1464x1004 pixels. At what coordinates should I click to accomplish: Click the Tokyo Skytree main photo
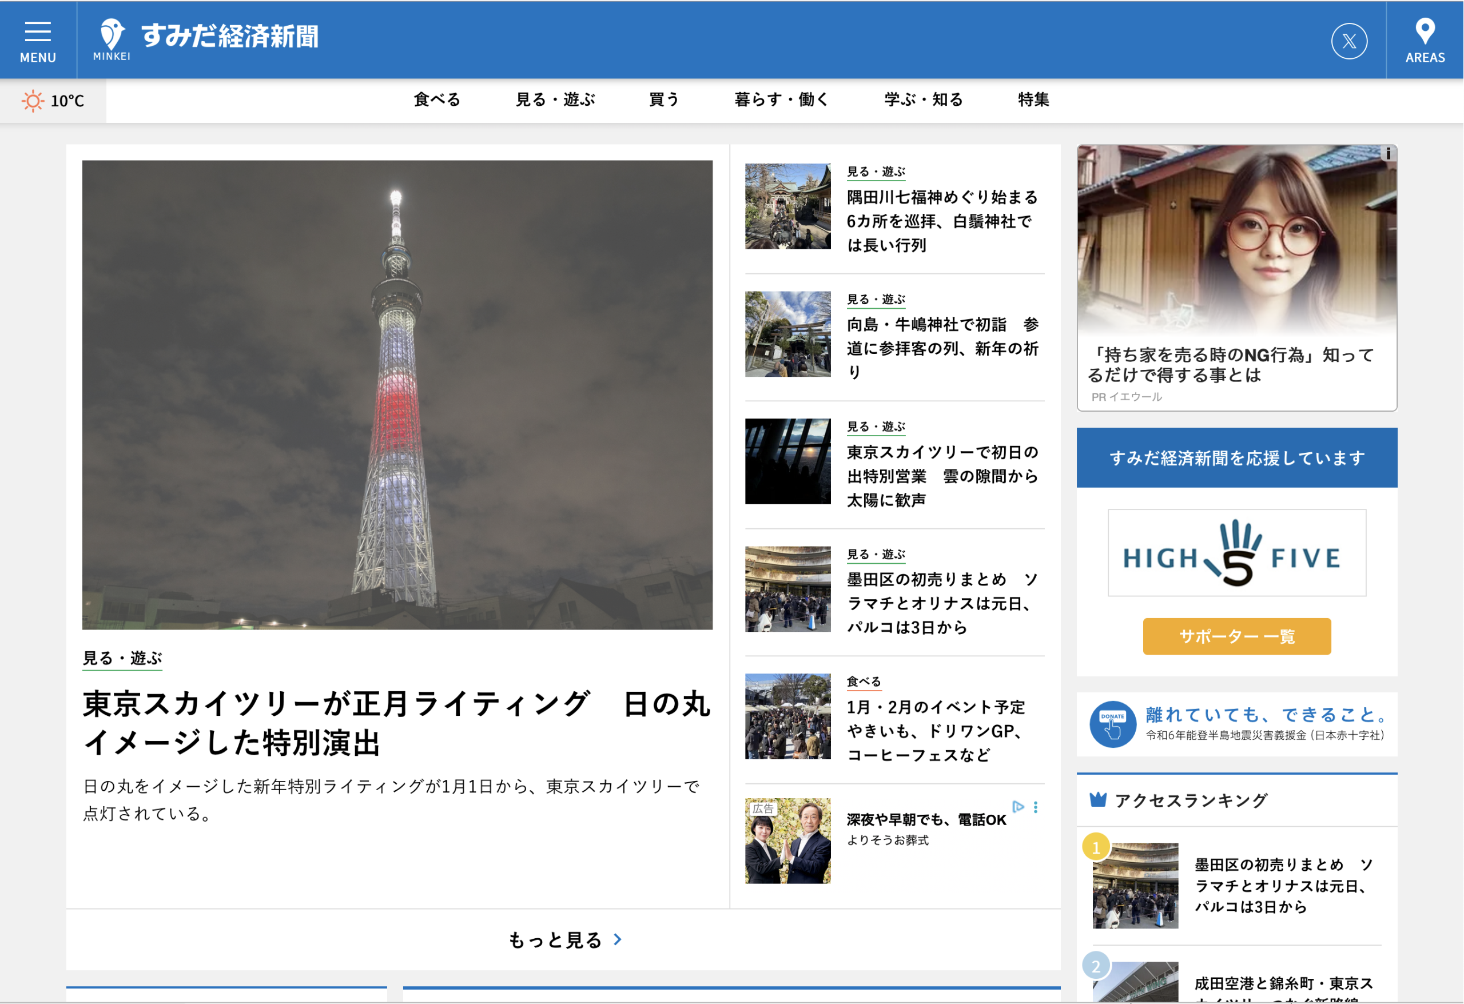(397, 395)
